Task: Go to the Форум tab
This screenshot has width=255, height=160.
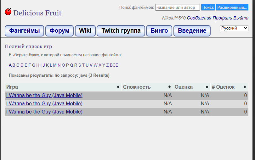Action: (x=59, y=31)
